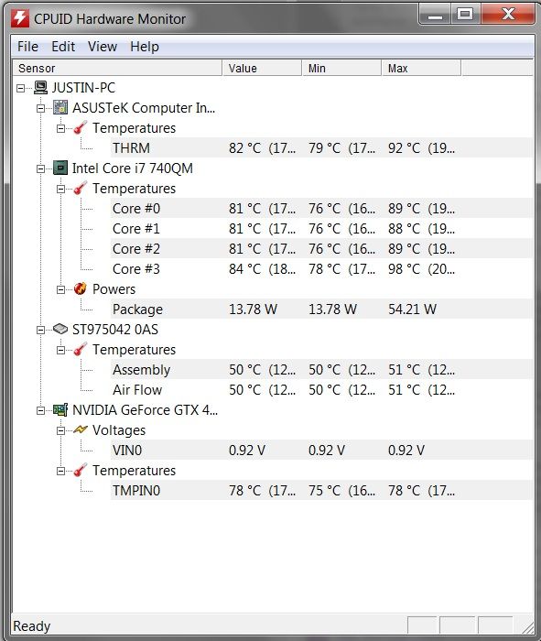Click the Powers flame icon
Image resolution: width=541 pixels, height=641 pixels.
(80, 289)
